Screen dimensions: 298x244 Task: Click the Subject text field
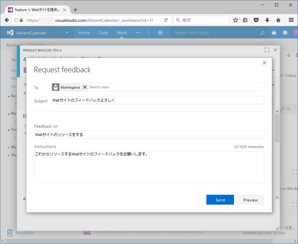[158, 100]
